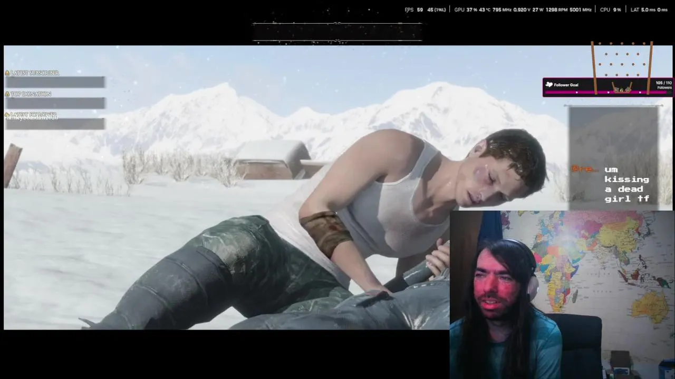Click the Top Donation money bag icon
675x379 pixels.
pos(7,94)
